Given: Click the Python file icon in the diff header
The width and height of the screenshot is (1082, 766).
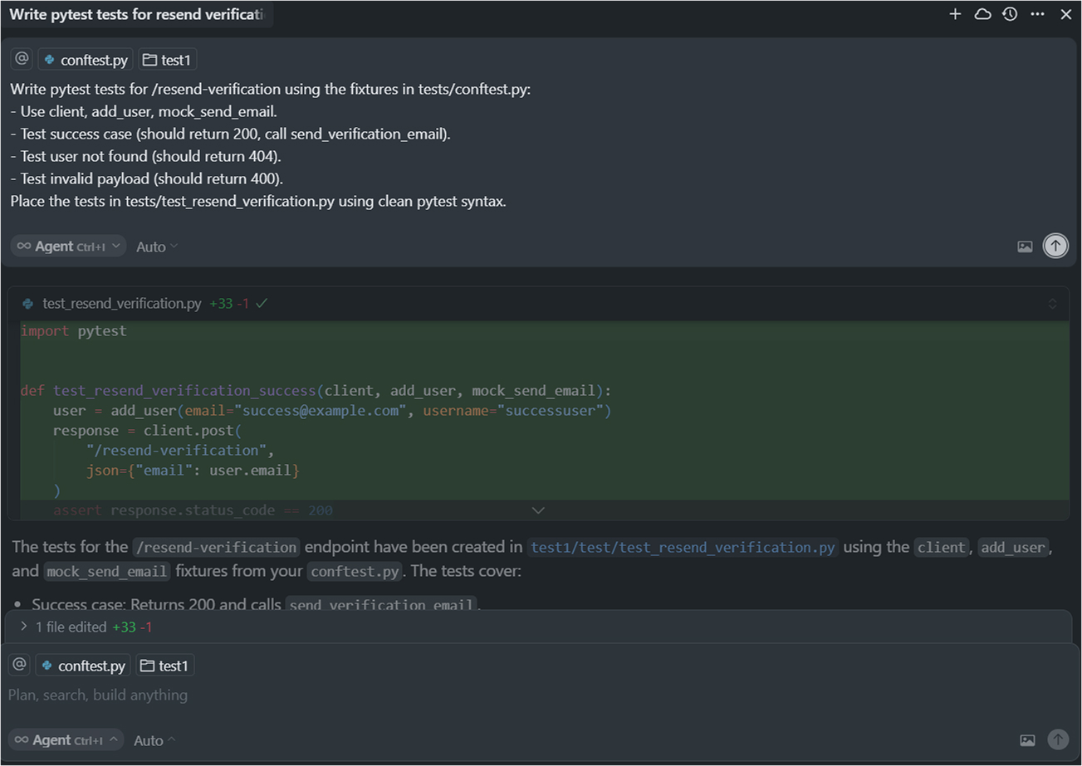Looking at the screenshot, I should click(x=28, y=304).
